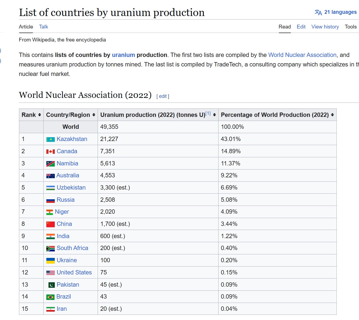
Task: Switch to the Article tab
Action: click(26, 27)
